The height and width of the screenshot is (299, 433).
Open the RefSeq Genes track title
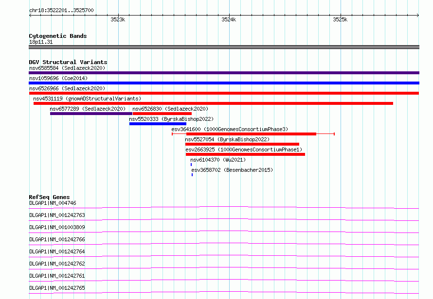(x=49, y=197)
